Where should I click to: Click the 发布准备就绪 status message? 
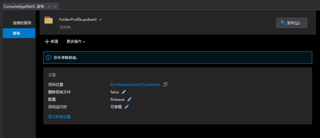65,58
